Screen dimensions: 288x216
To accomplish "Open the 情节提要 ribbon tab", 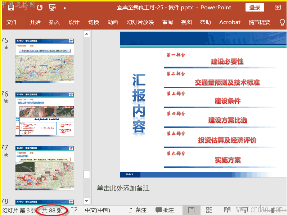I will coord(259,22).
